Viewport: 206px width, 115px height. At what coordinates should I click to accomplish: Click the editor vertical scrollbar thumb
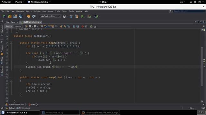point(202,66)
